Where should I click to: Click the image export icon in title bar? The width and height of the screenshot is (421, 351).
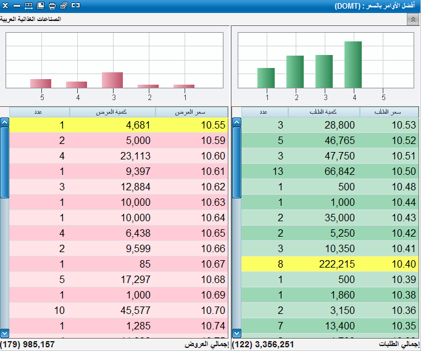40,6
